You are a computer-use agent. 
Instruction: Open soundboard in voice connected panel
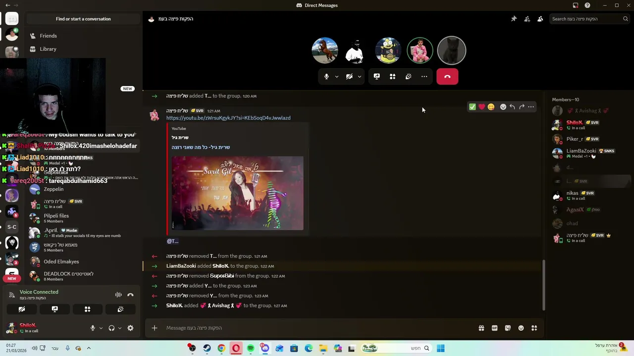(x=120, y=309)
